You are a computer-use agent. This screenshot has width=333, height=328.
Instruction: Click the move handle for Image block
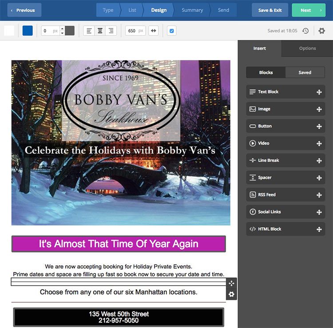[319, 109]
